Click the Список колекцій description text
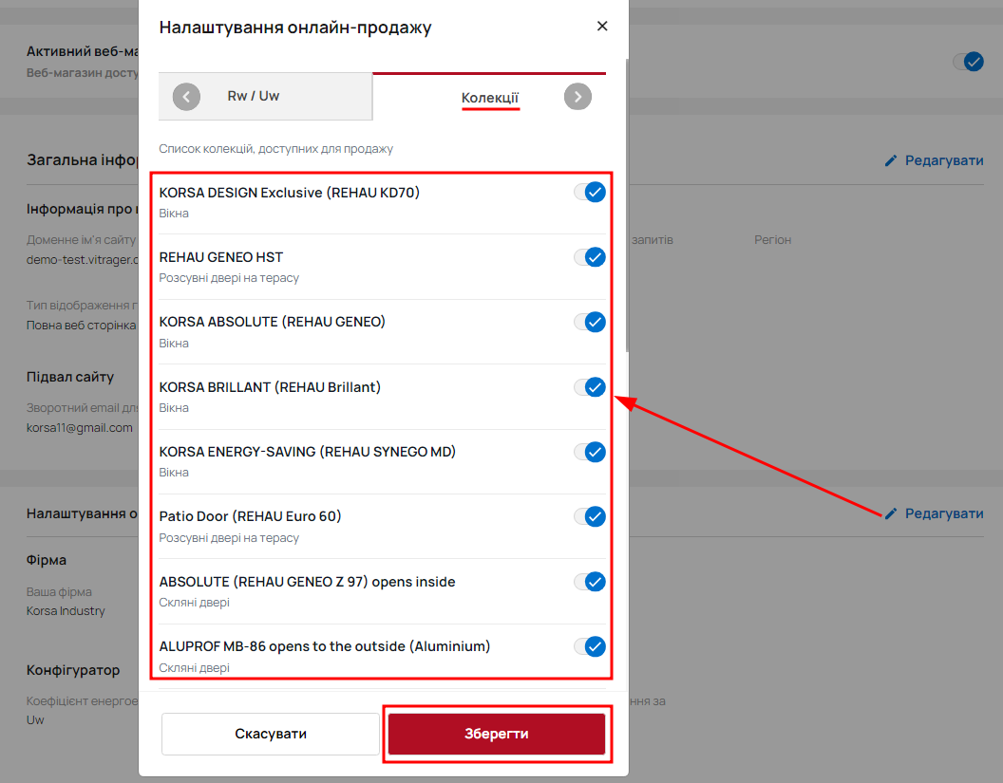 point(275,148)
